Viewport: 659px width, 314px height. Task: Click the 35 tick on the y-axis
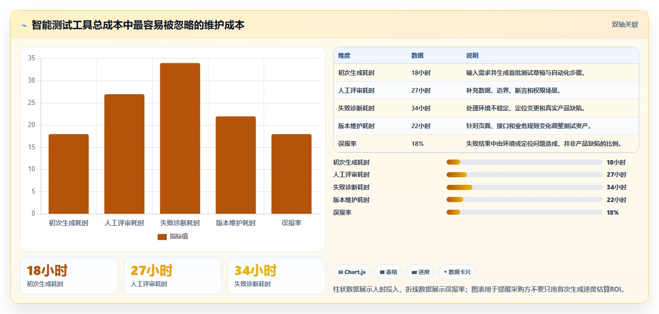31,58
